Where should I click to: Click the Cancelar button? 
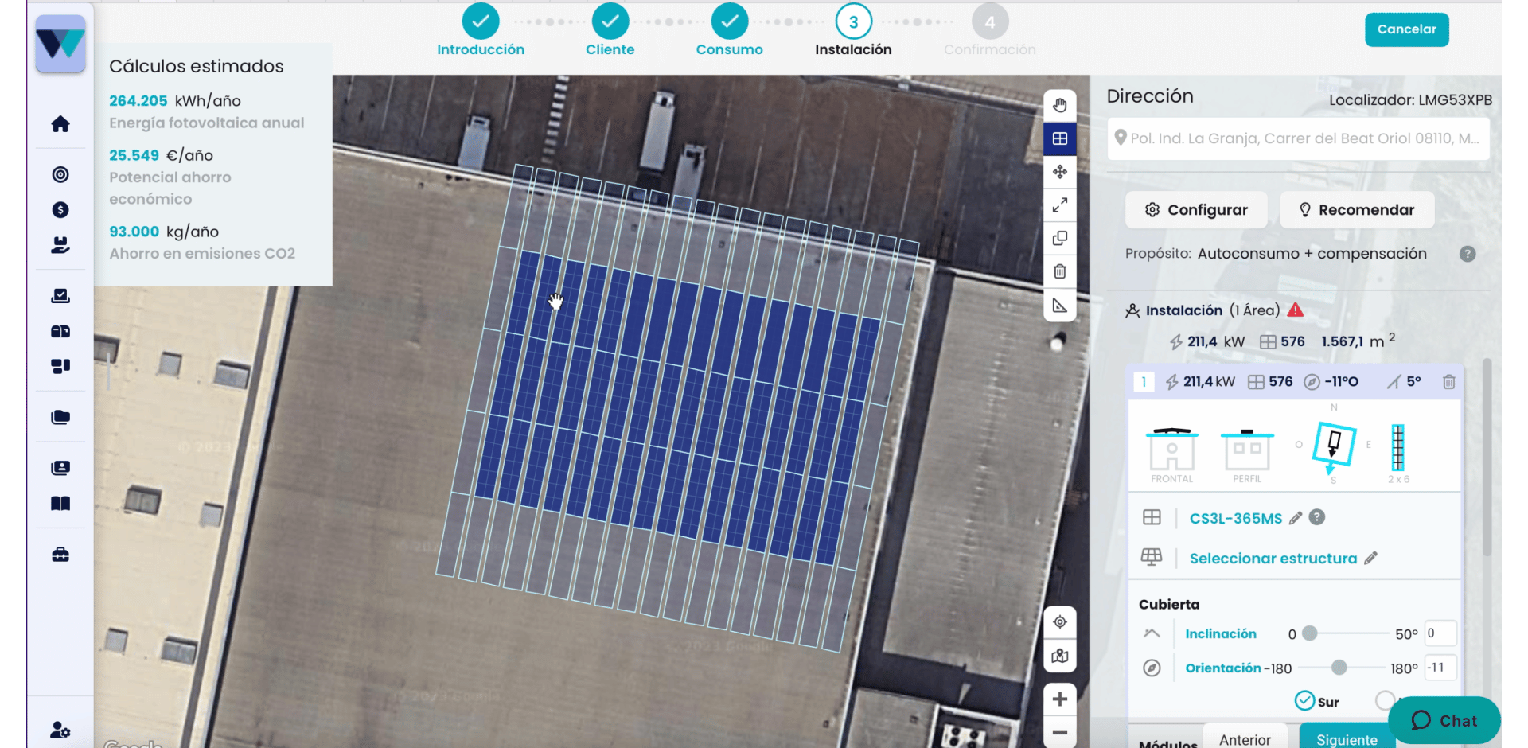pyautogui.click(x=1407, y=29)
